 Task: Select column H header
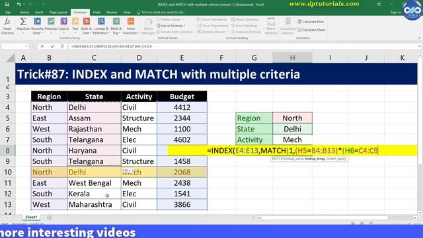click(292, 58)
